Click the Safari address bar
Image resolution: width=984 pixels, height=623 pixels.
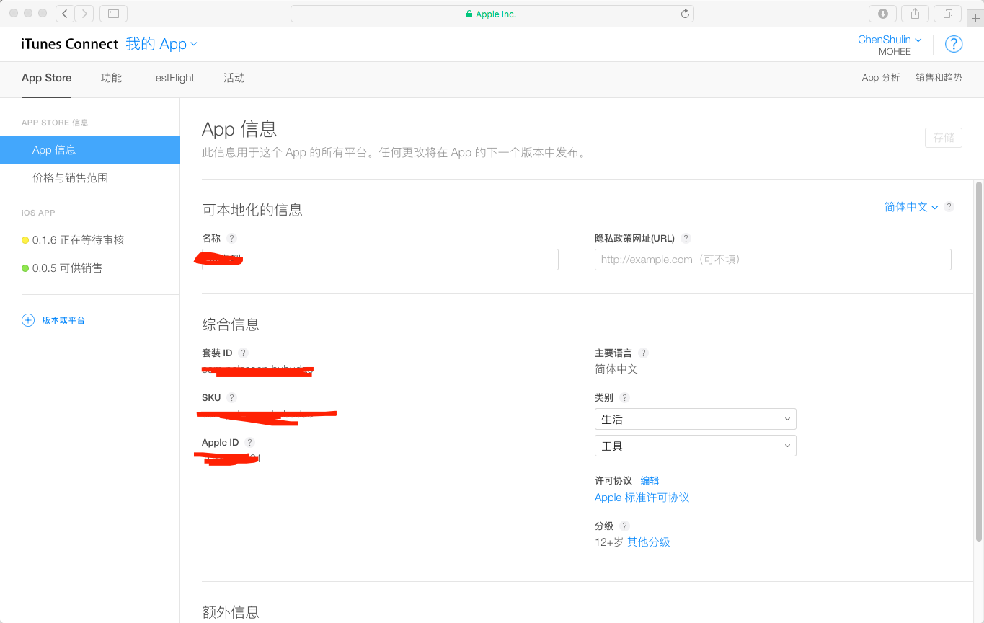pyautogui.click(x=492, y=14)
